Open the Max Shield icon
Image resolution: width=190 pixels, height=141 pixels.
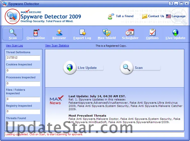coord(107,32)
